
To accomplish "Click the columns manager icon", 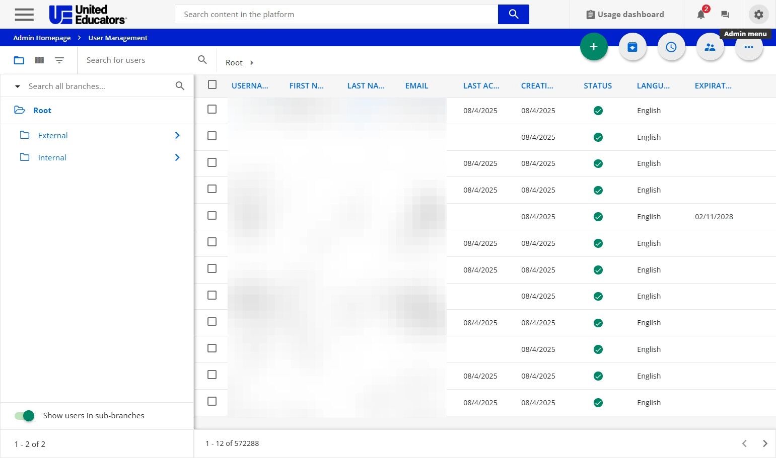I will pyautogui.click(x=39, y=60).
